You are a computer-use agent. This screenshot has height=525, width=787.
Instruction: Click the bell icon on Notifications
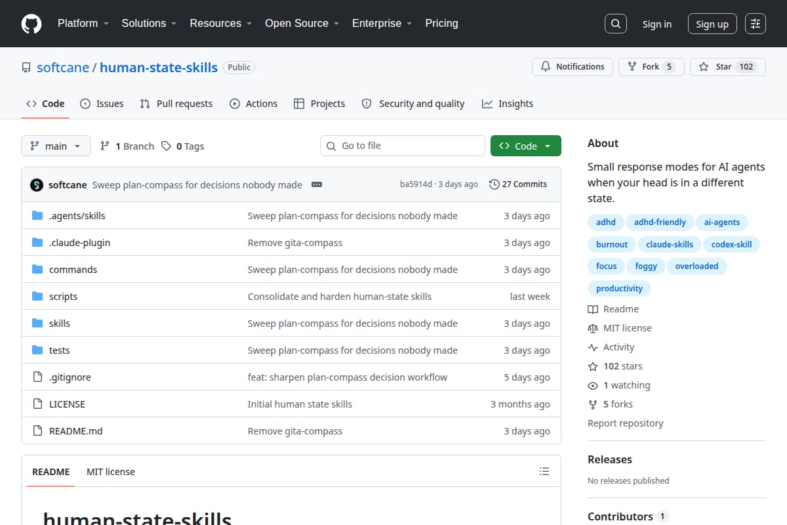click(x=546, y=67)
